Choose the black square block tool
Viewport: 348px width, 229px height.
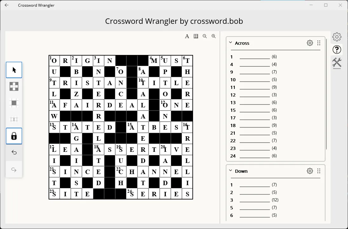point(14,103)
